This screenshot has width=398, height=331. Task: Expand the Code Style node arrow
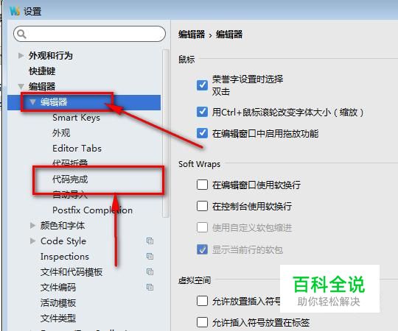(x=32, y=241)
